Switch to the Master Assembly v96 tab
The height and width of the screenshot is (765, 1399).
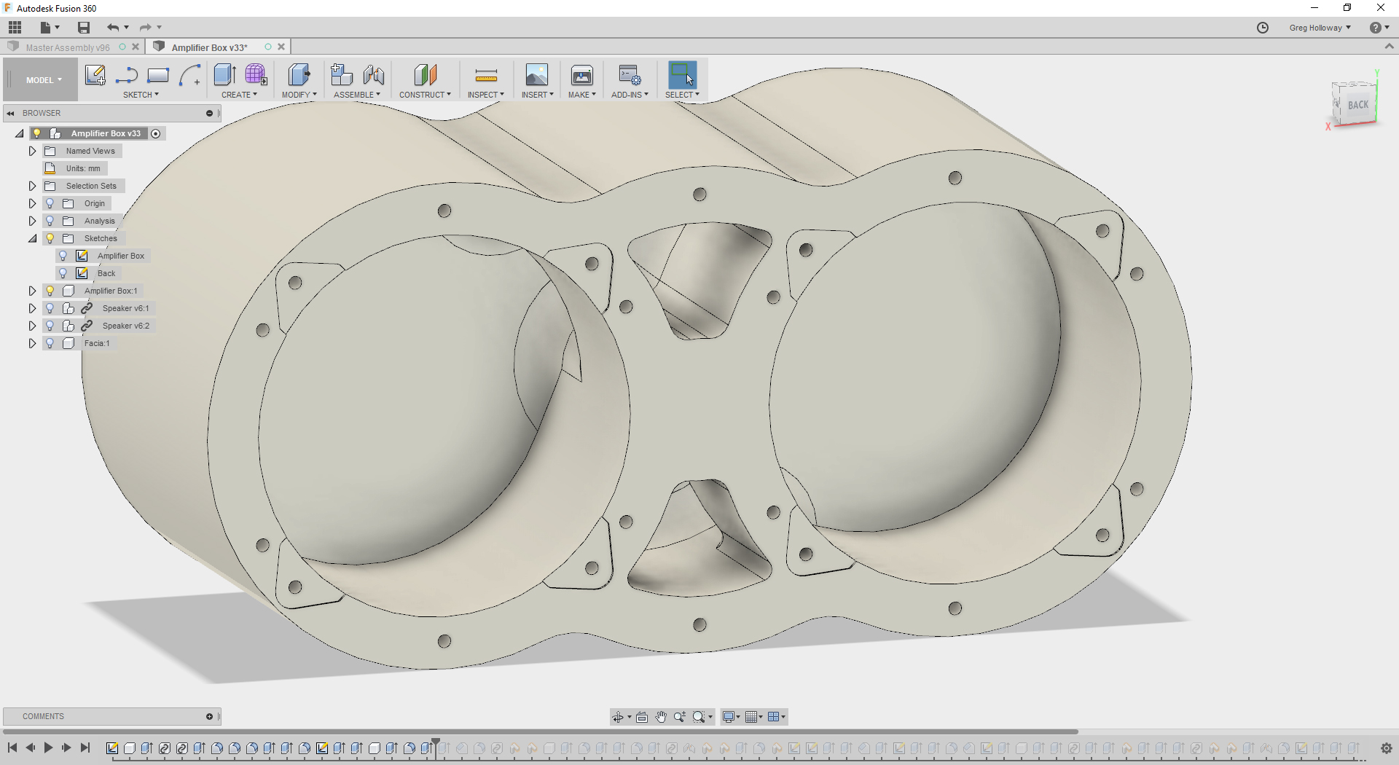tap(68, 47)
